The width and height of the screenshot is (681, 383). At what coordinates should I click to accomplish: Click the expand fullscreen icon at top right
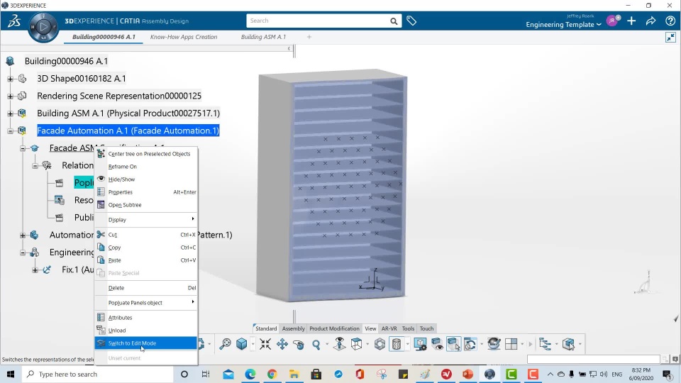coord(670,38)
